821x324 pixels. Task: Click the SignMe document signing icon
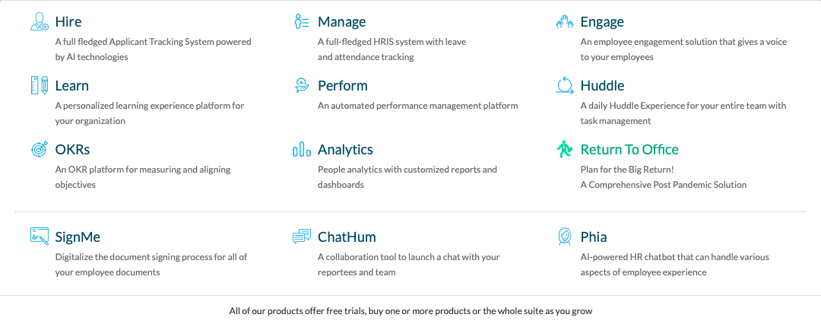tap(40, 237)
